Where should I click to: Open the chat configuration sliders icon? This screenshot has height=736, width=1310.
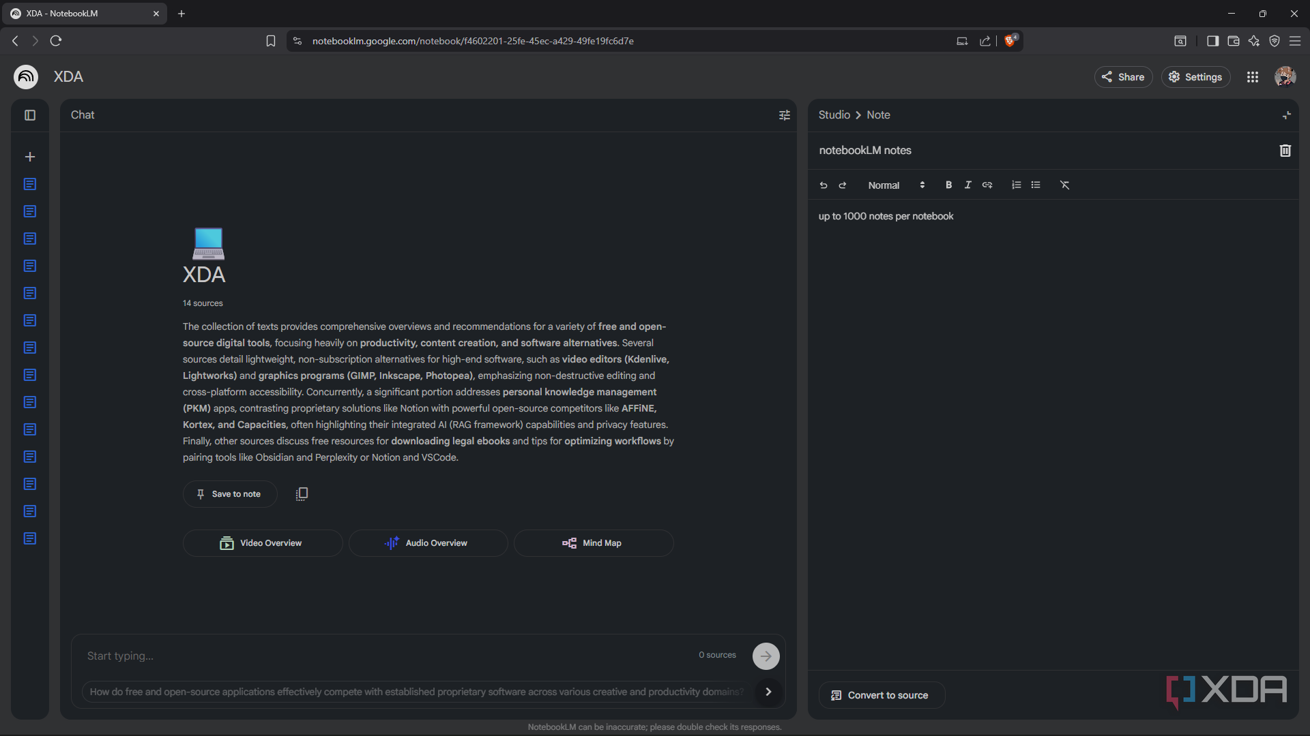[x=785, y=115]
